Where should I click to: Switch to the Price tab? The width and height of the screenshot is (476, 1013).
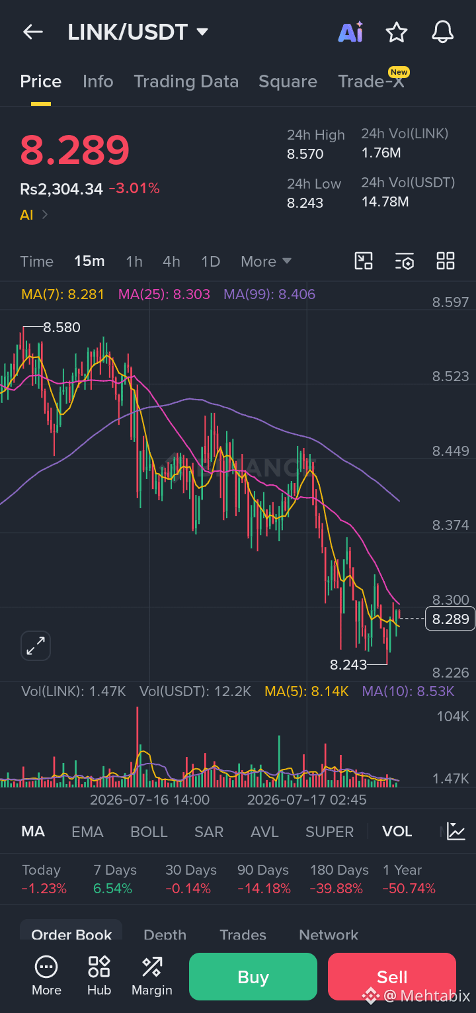(x=41, y=81)
